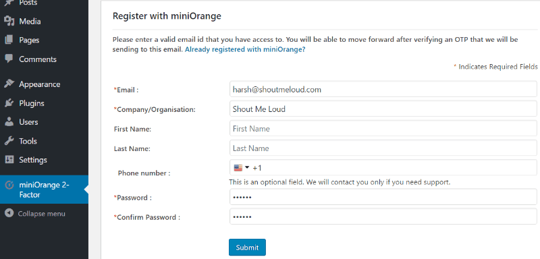Click into the First Name field
The width and height of the screenshot is (540, 259).
click(383, 129)
